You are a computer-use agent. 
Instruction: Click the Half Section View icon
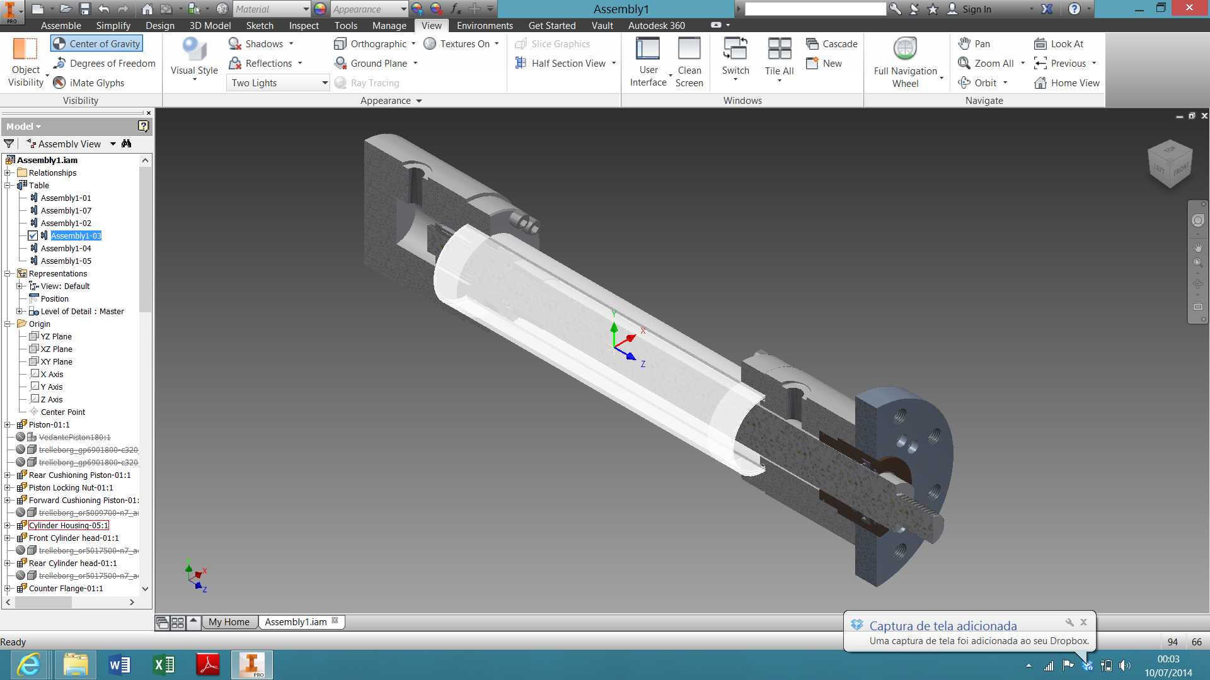(521, 63)
